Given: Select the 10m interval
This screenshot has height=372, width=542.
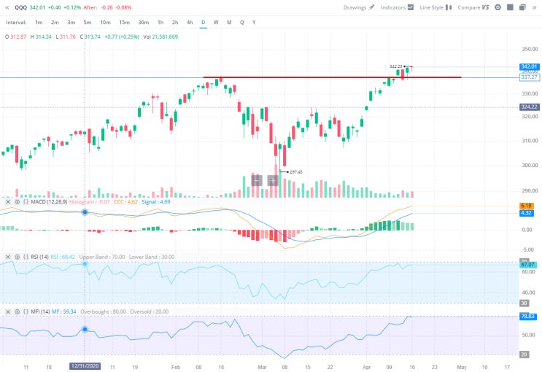Looking at the screenshot, I should coord(106,22).
